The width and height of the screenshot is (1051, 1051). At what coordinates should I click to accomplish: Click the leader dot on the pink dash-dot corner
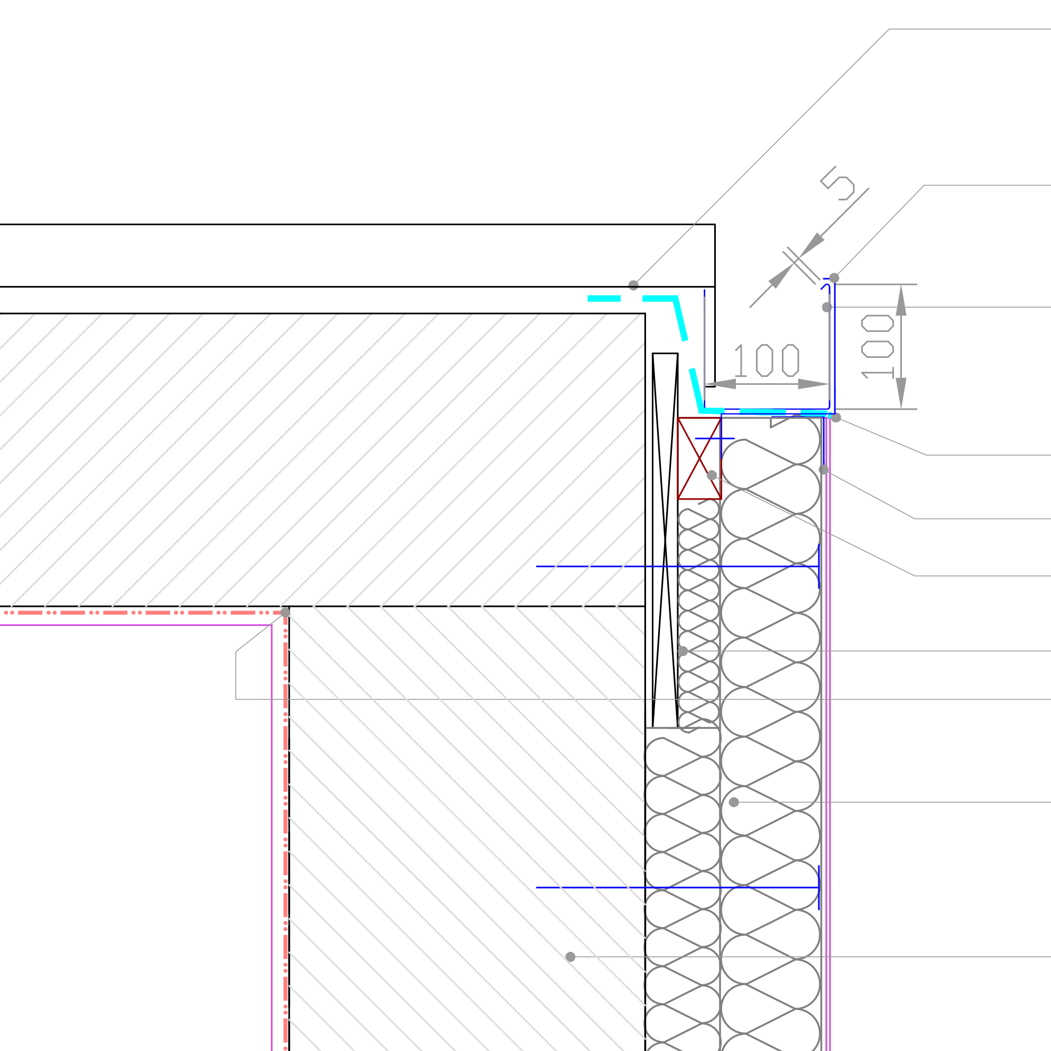pos(285,613)
